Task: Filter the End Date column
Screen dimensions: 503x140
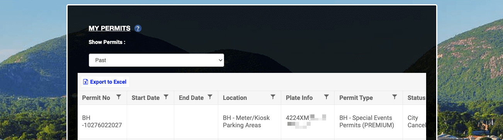Action: tap(210, 97)
